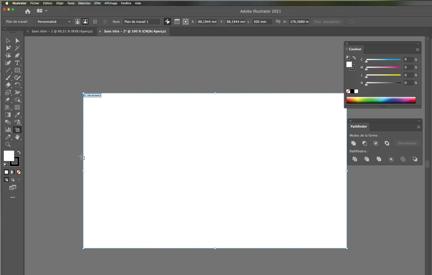
Task: Create a new artboard with plus icon
Action: point(95,22)
